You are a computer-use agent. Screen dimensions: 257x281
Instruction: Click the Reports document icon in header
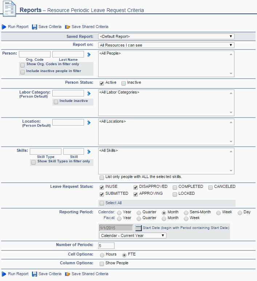tap(9, 9)
